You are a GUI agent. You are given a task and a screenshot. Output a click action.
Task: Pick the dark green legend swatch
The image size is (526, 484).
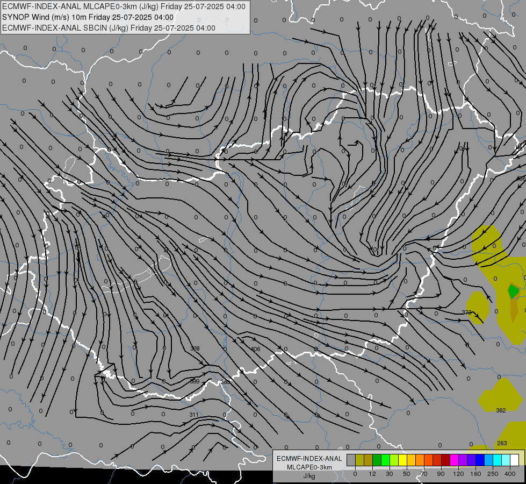377,460
